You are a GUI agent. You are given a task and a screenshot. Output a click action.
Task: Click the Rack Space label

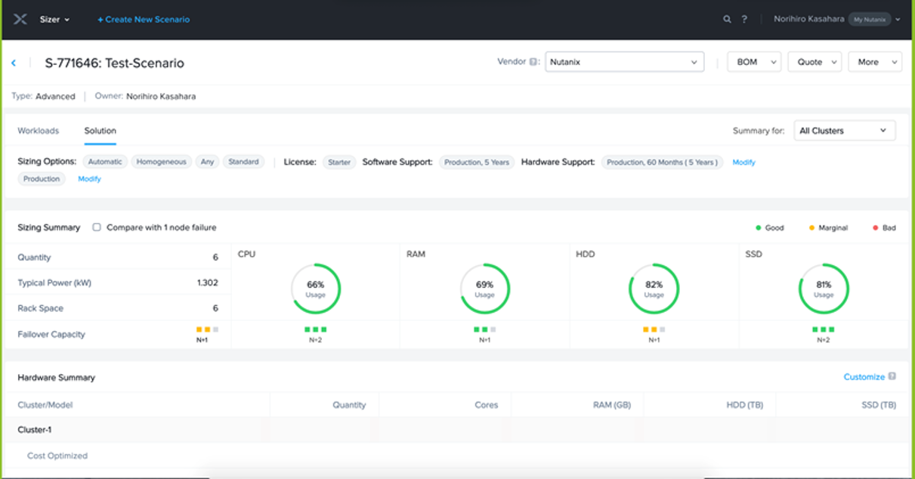41,308
